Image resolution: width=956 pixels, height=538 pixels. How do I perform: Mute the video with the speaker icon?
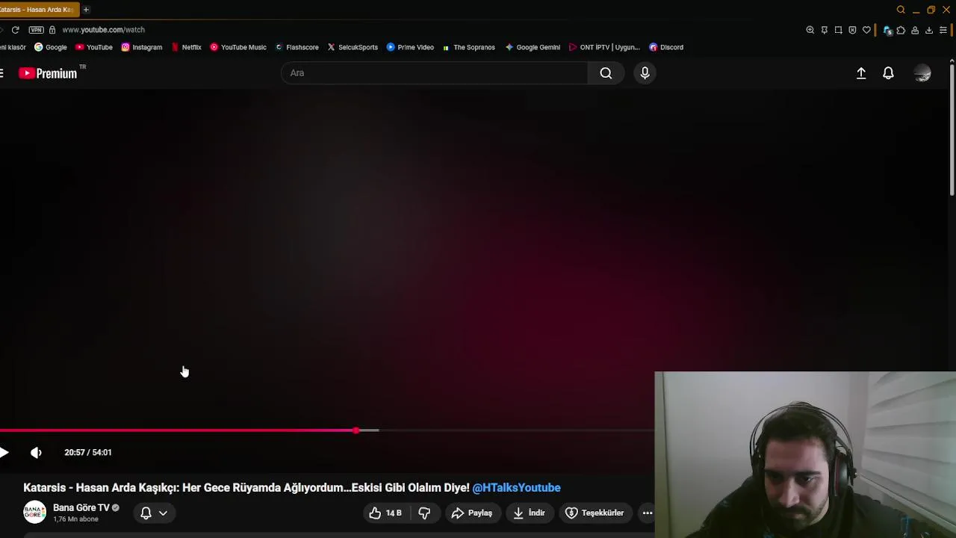[36, 452]
